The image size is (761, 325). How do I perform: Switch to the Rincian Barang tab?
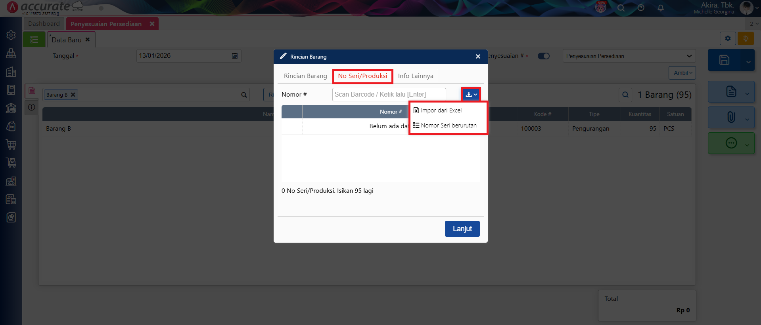[305, 76]
